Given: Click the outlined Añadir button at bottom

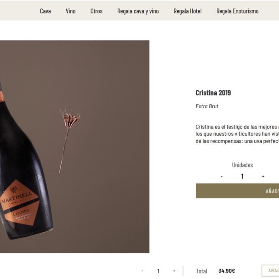Looking at the screenshot, I should click(270, 270).
